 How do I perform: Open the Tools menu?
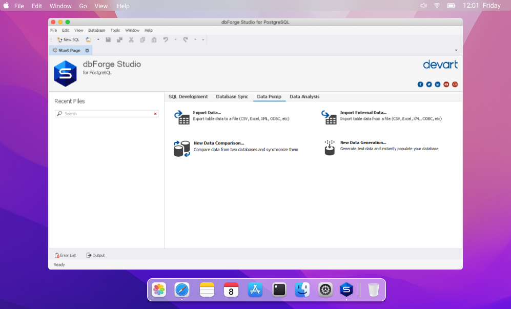[x=115, y=30]
